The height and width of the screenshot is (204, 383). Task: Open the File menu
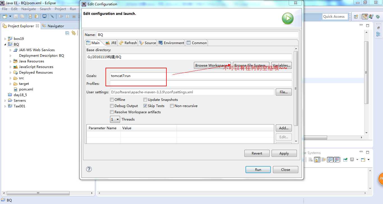pos(4,9)
